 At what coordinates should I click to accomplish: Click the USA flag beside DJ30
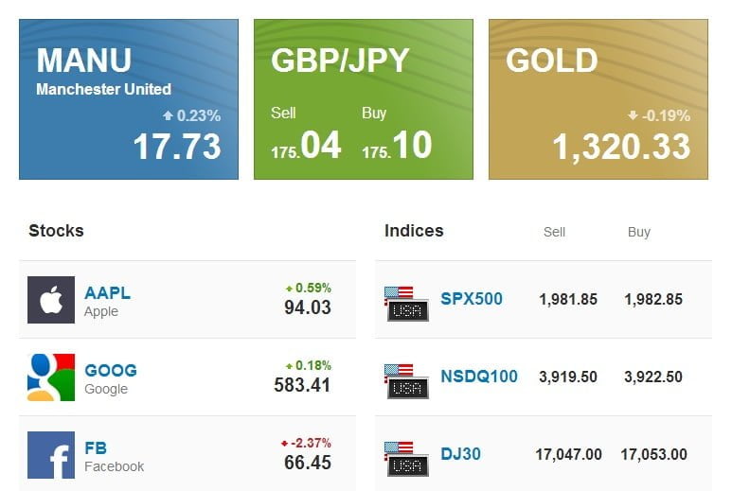406,458
